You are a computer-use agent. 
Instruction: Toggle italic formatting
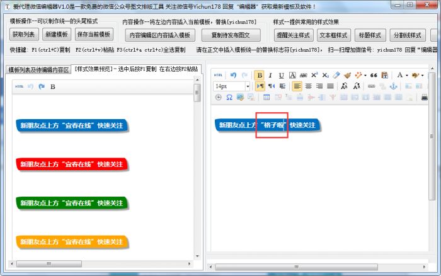270,75
